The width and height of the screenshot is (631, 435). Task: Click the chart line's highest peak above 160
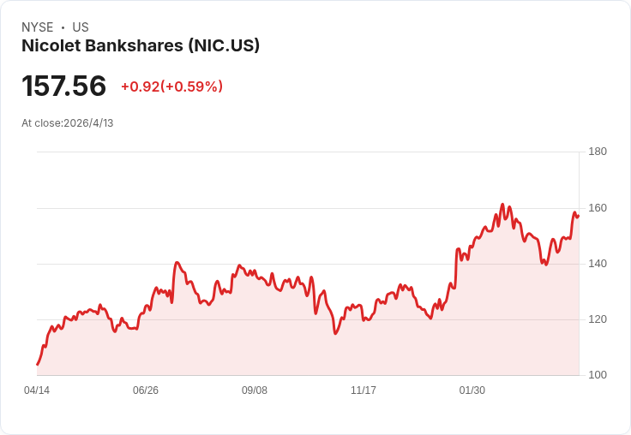tap(502, 205)
